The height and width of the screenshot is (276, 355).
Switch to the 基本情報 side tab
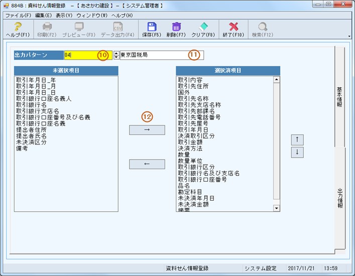[x=339, y=98]
